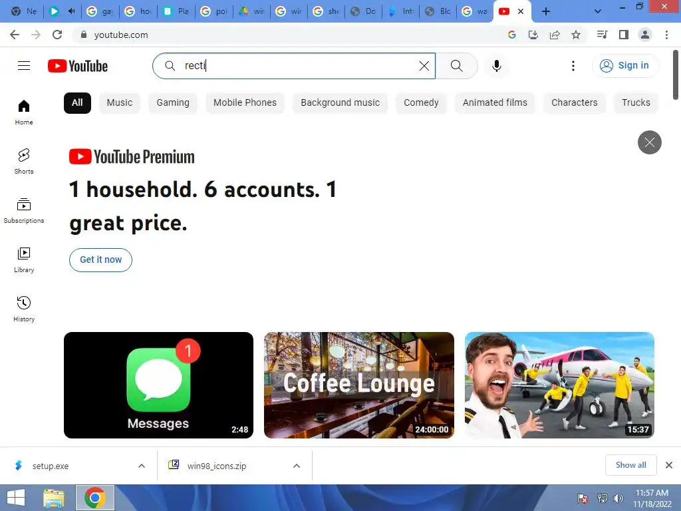Click Get it now button
The image size is (681, 511).
point(101,260)
